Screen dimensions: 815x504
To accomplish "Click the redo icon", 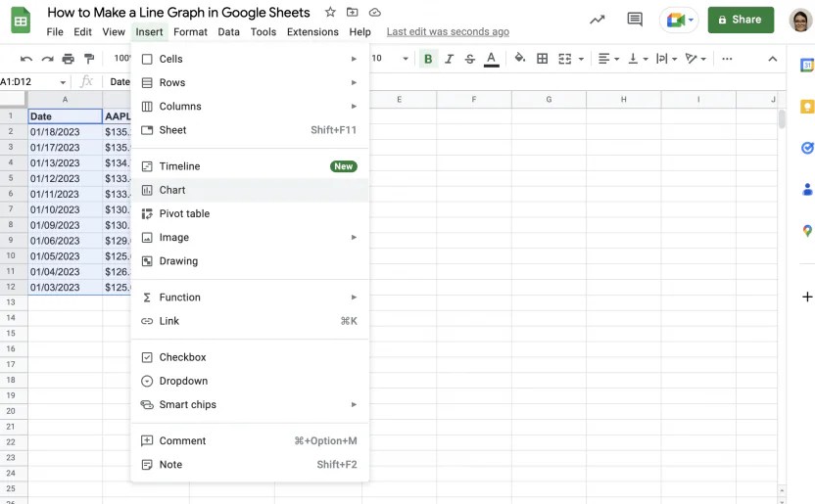I will 47,59.
